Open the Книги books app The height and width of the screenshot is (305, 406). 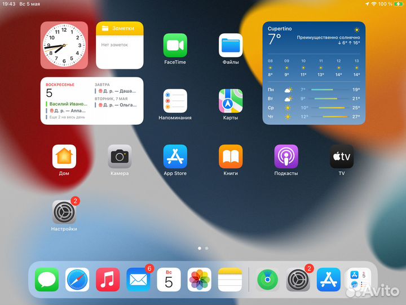point(231,156)
